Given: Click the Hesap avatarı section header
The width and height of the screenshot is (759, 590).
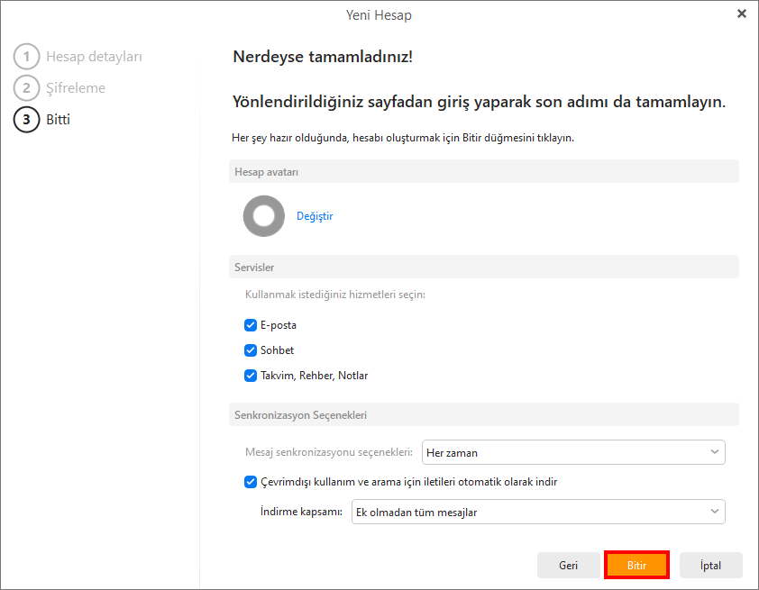Looking at the screenshot, I should pos(267,172).
